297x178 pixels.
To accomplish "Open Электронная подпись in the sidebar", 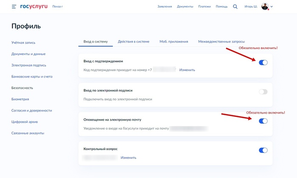I will 29,65.
